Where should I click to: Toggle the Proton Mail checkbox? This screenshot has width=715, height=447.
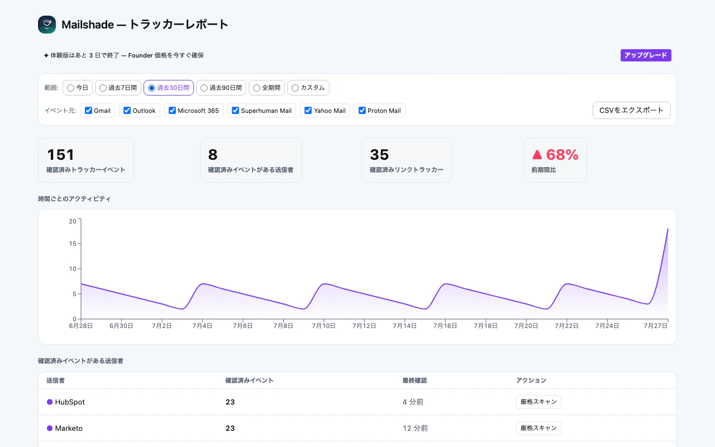click(x=362, y=111)
